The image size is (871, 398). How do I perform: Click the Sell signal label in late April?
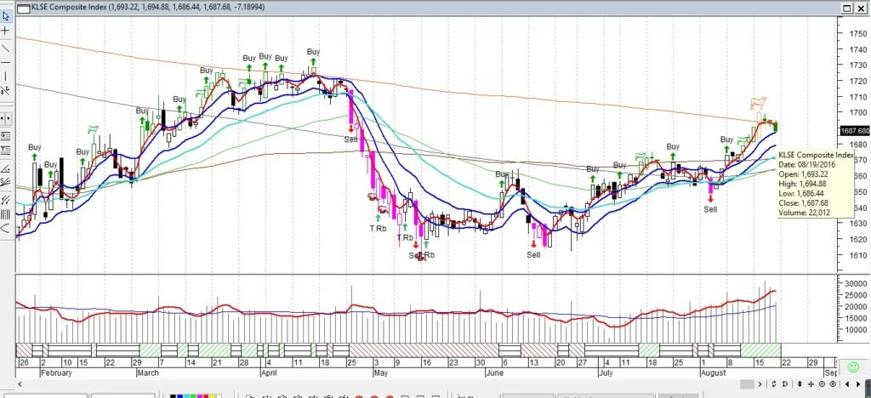(x=350, y=139)
